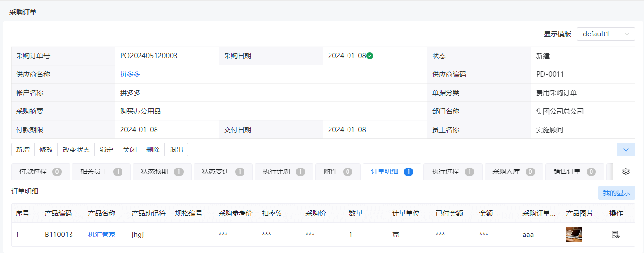Click the 删除 button
The image size is (644, 253).
[x=153, y=150]
